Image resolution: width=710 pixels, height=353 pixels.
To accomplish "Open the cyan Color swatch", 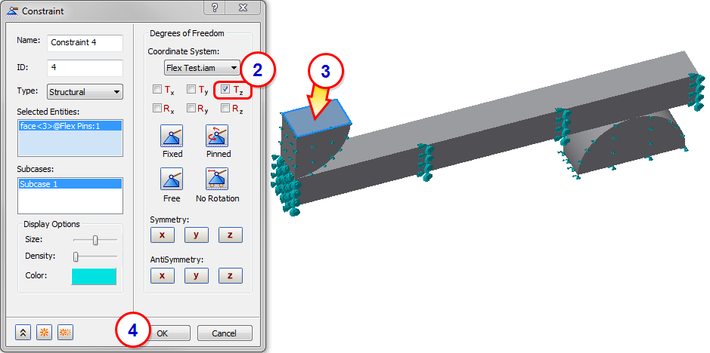I will (94, 276).
